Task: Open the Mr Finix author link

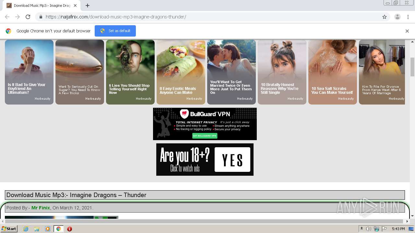Action: pyautogui.click(x=41, y=208)
